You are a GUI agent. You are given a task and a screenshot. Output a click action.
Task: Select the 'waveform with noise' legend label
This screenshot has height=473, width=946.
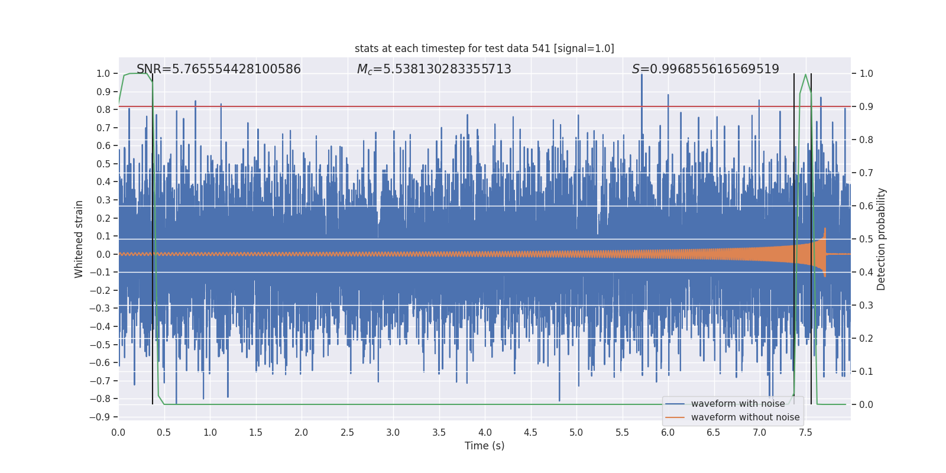click(x=738, y=404)
